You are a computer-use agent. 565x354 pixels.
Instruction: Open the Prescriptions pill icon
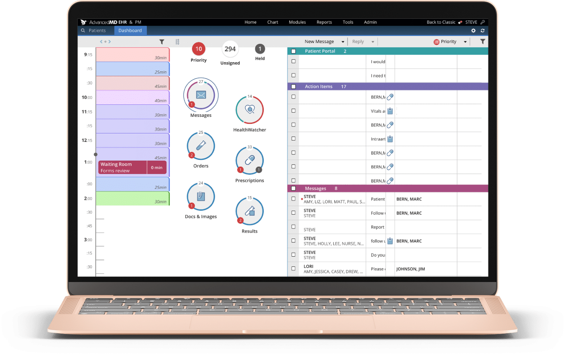pyautogui.click(x=250, y=160)
